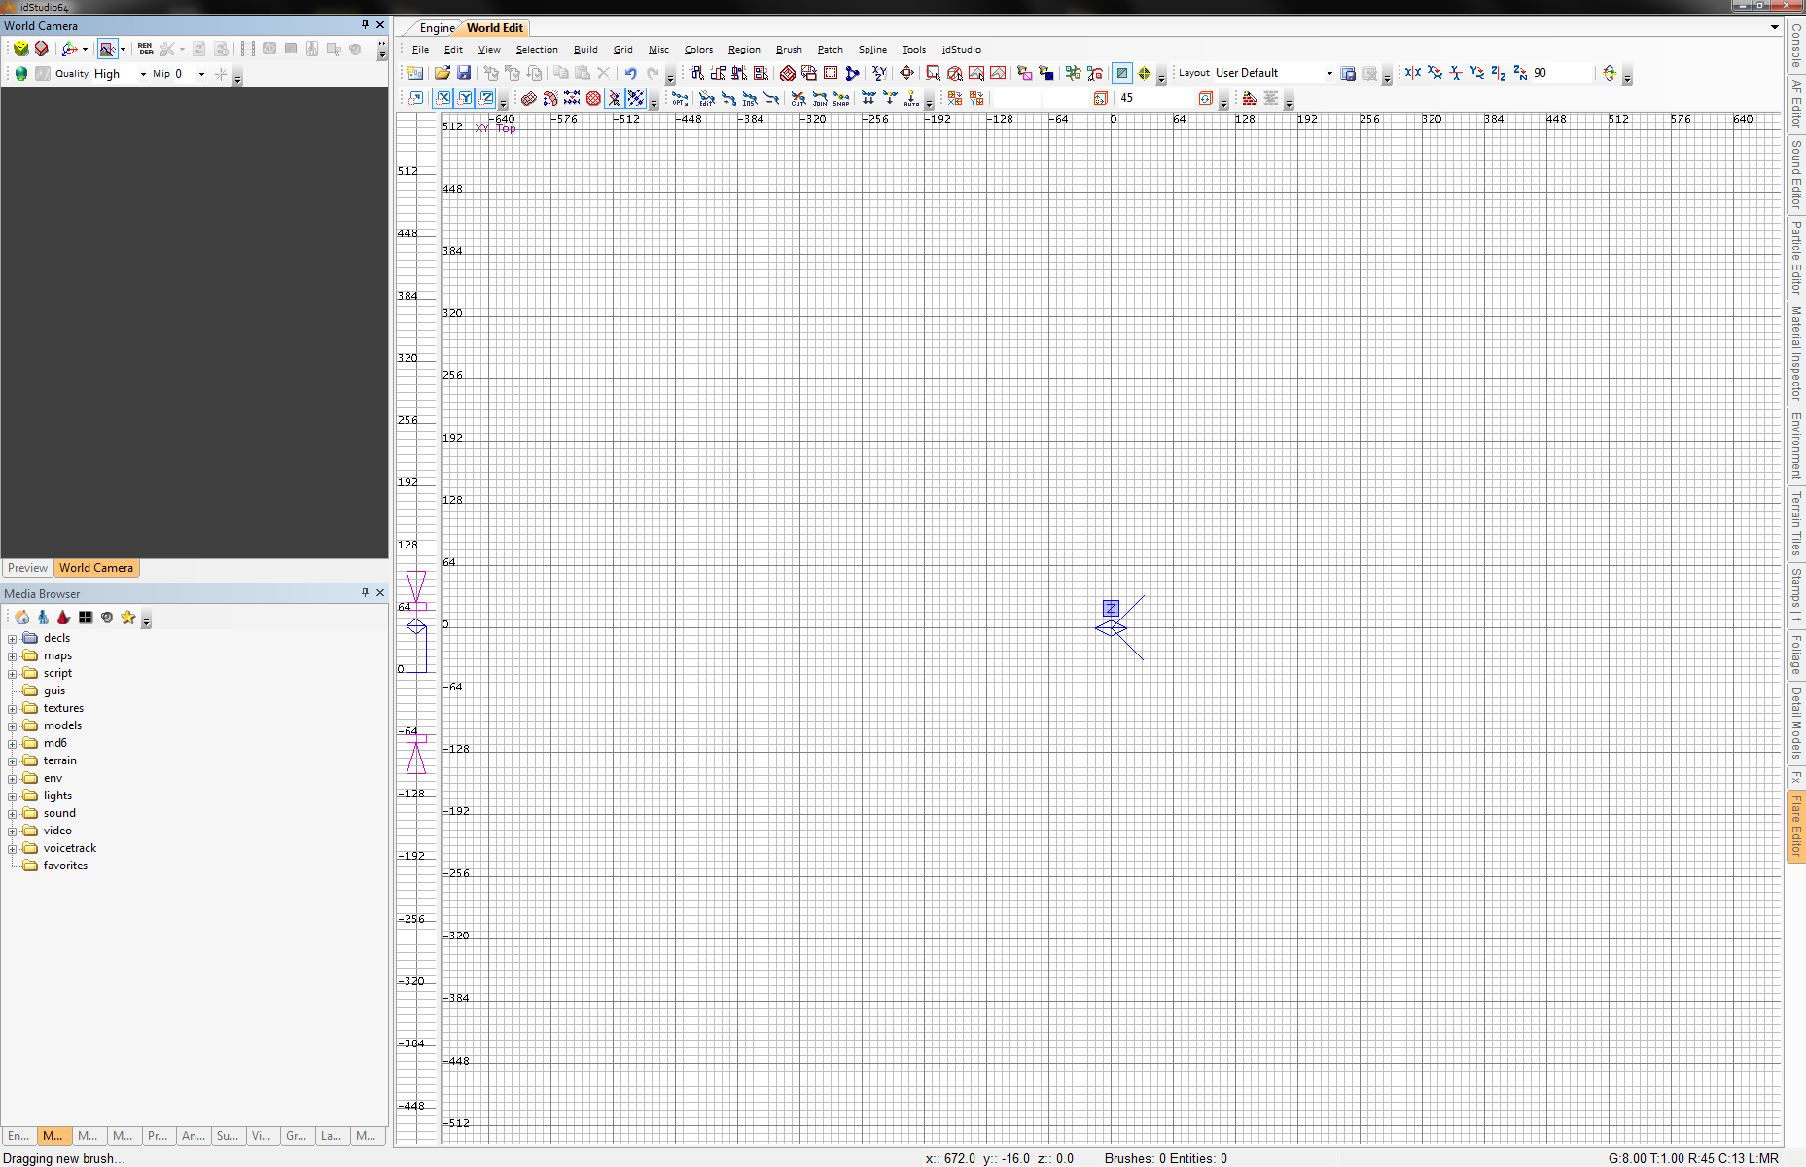Viewport: 1806px width, 1167px height.
Task: Click the RENDER icon in World Camera
Action: point(145,49)
